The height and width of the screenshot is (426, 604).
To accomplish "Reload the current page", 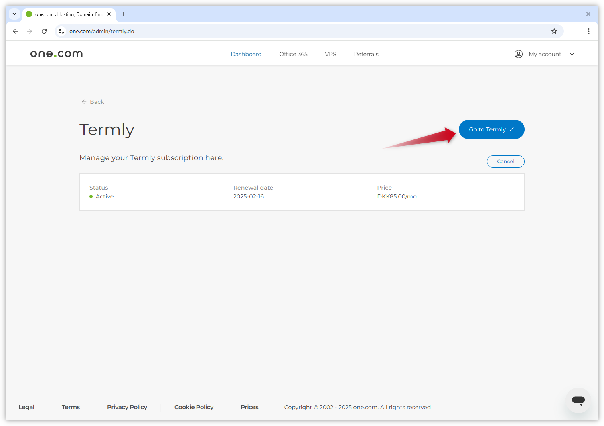I will pos(44,31).
